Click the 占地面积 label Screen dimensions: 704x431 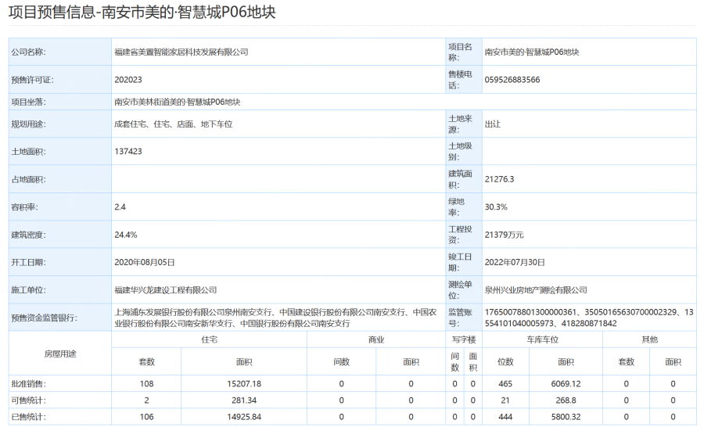pos(28,179)
